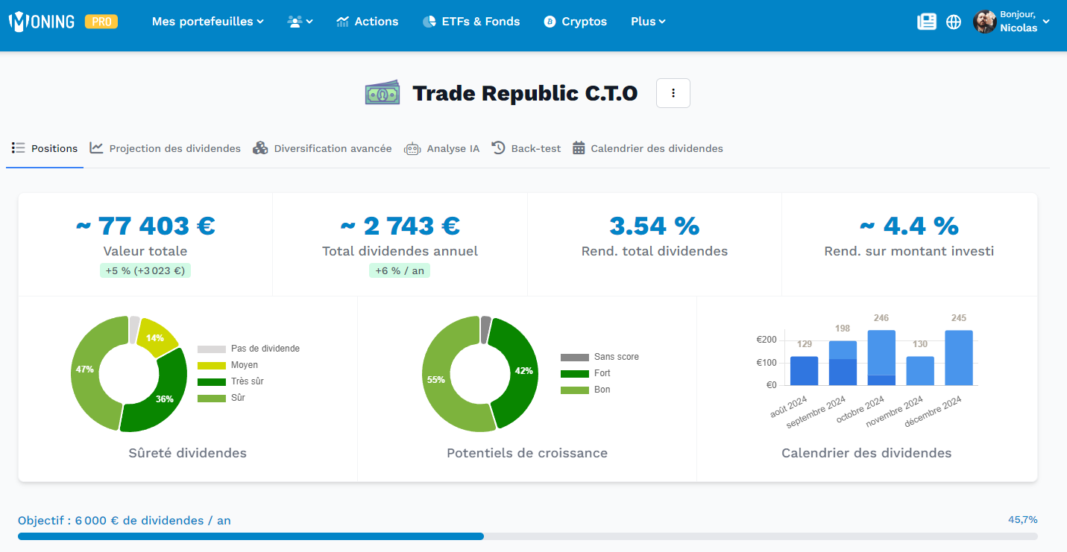
Task: Click the +5 % (+3 023 €) badge
Action: pyautogui.click(x=145, y=270)
